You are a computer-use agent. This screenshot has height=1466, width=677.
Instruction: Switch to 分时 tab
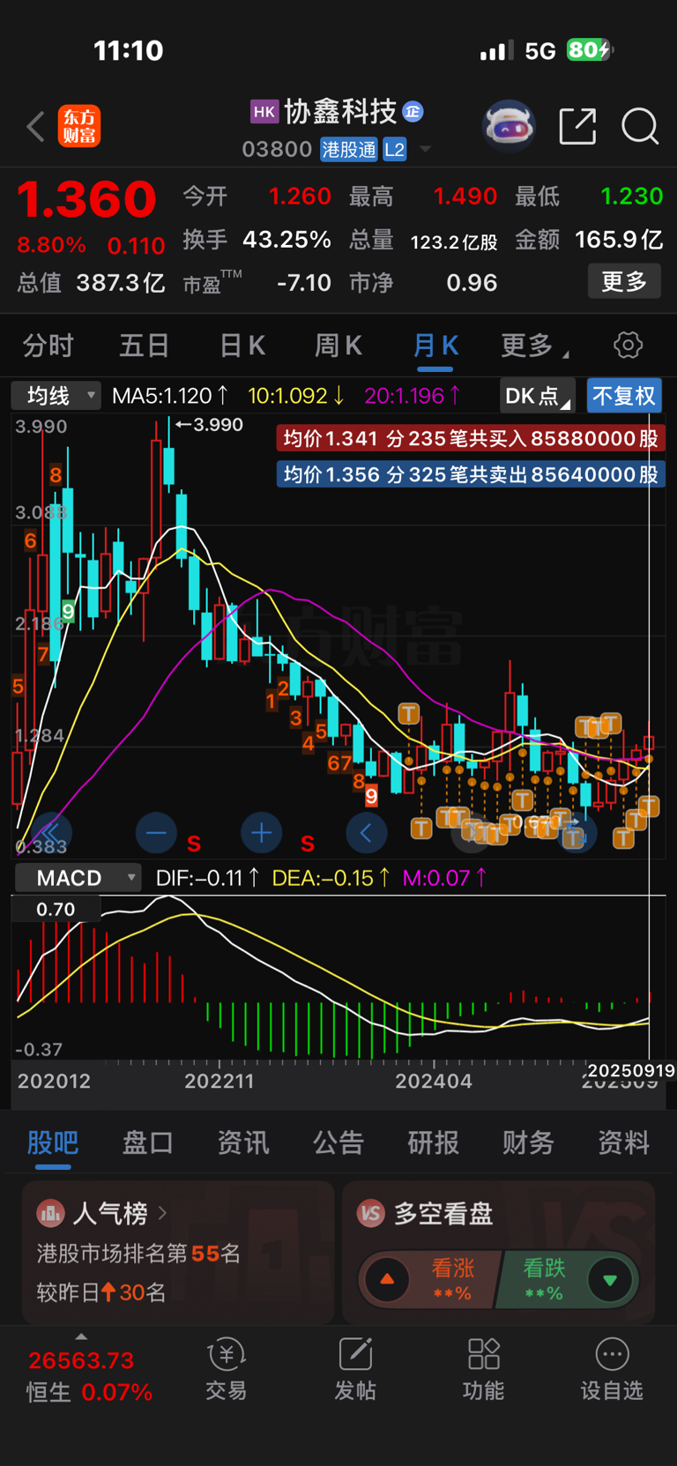48,346
